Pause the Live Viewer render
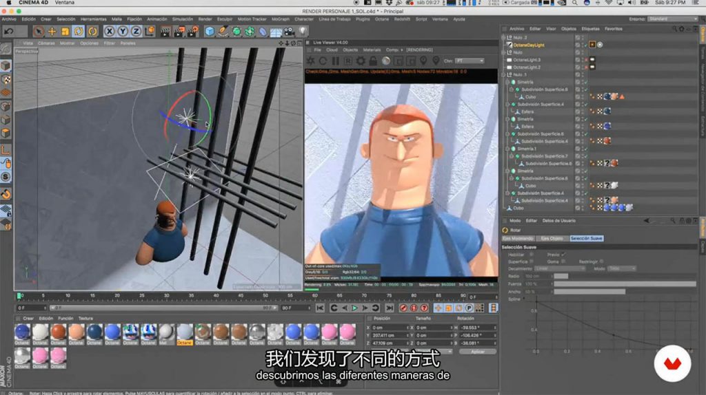The image size is (706, 395). (x=336, y=61)
